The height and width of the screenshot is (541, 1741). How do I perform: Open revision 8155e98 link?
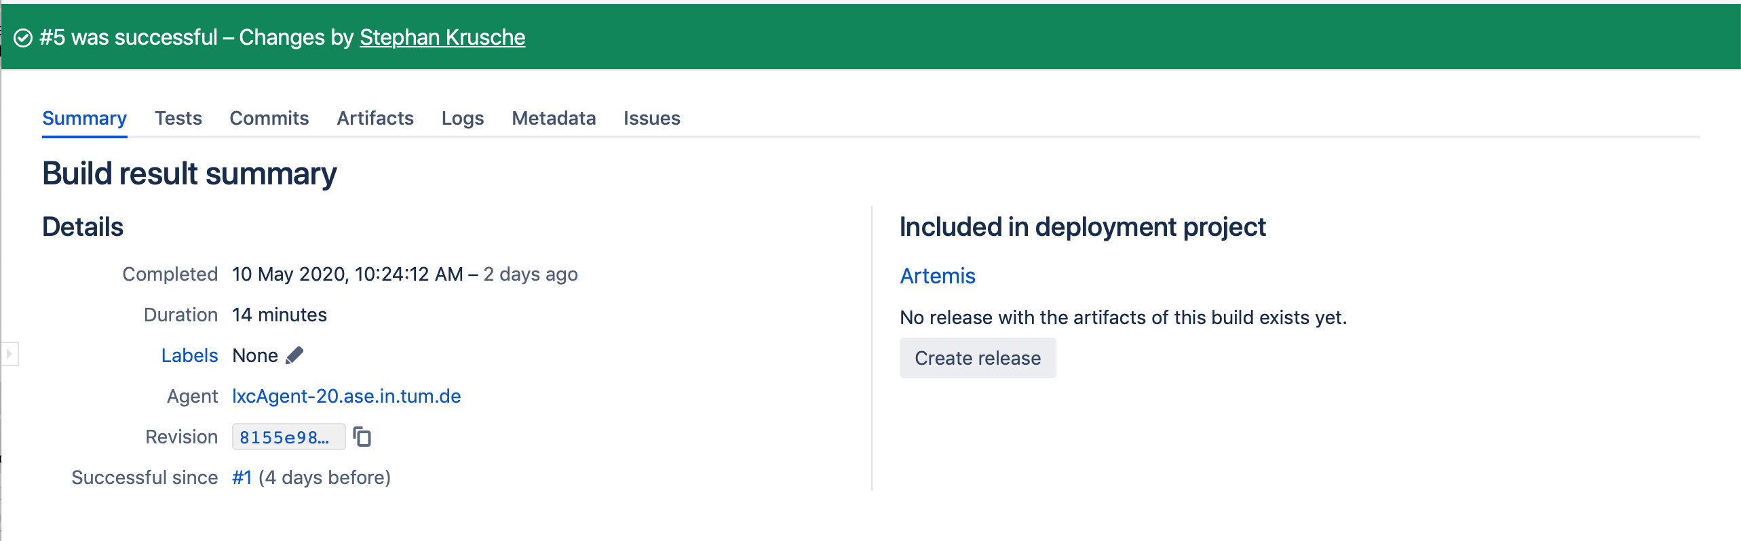288,437
